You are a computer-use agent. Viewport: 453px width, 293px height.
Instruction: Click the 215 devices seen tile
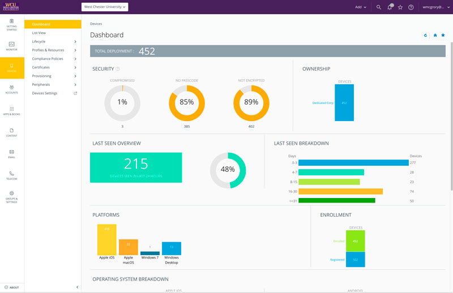(136, 167)
